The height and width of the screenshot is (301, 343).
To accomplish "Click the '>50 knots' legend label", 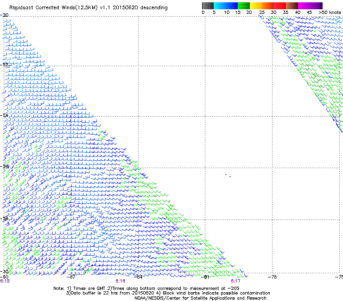I will 330,13.
